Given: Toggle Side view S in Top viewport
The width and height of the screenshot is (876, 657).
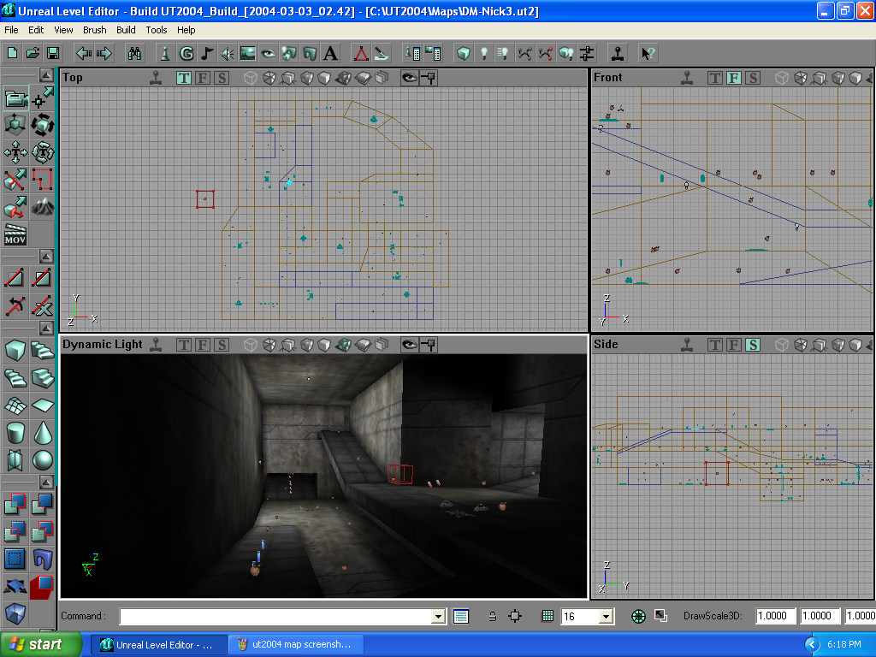Looking at the screenshot, I should pyautogui.click(x=222, y=78).
